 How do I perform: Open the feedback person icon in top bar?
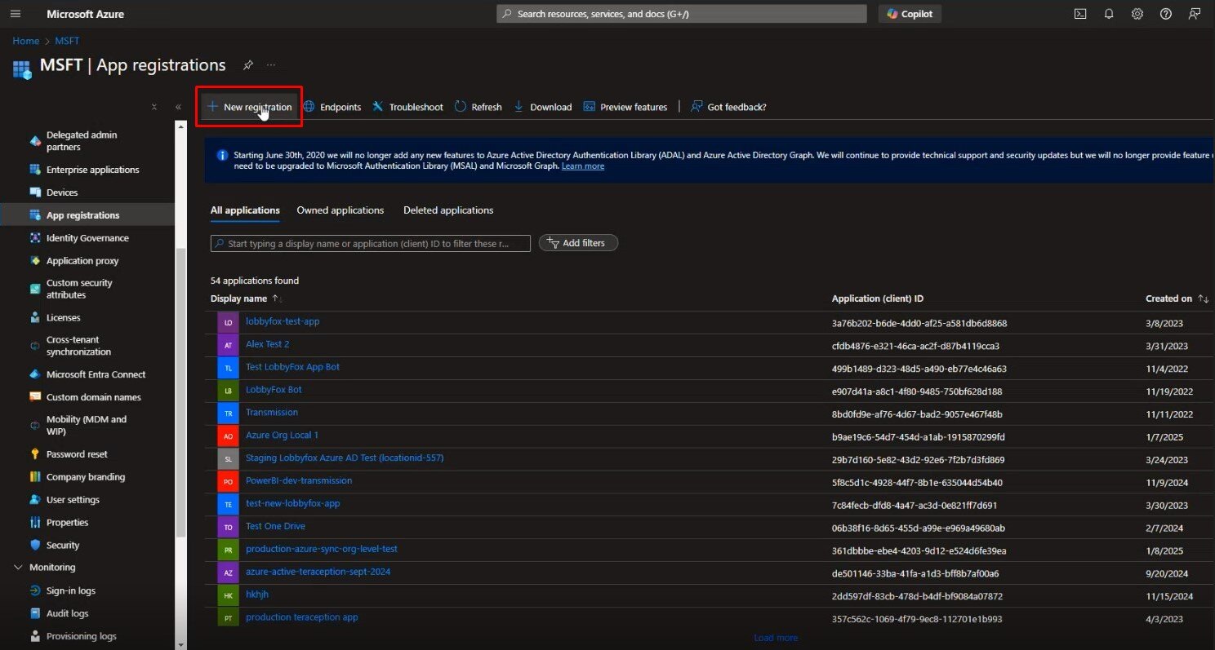coord(1194,14)
